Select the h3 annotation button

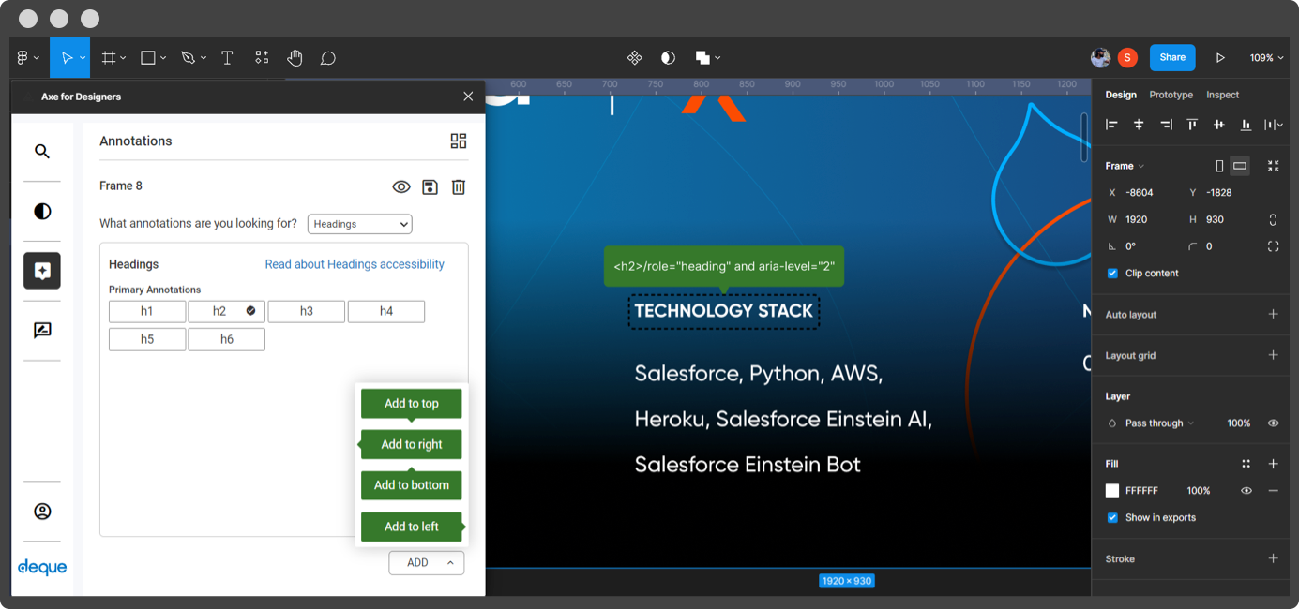click(307, 312)
